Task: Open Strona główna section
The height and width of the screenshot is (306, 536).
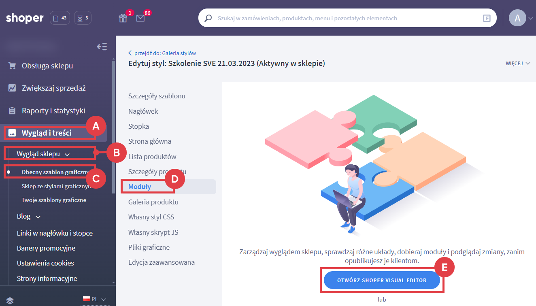Action: point(150,141)
